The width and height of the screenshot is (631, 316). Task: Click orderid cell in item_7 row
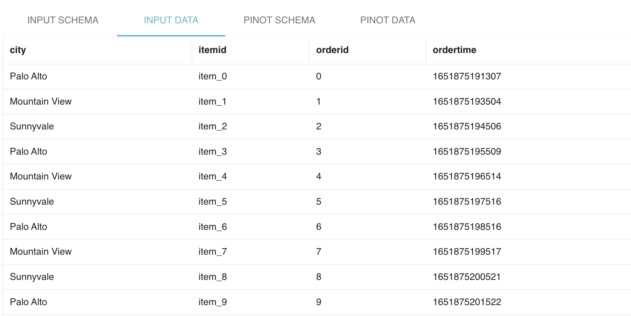(x=368, y=252)
